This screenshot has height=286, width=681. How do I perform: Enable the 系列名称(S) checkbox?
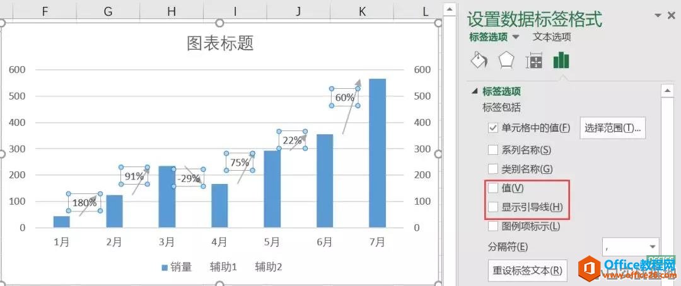click(x=493, y=150)
